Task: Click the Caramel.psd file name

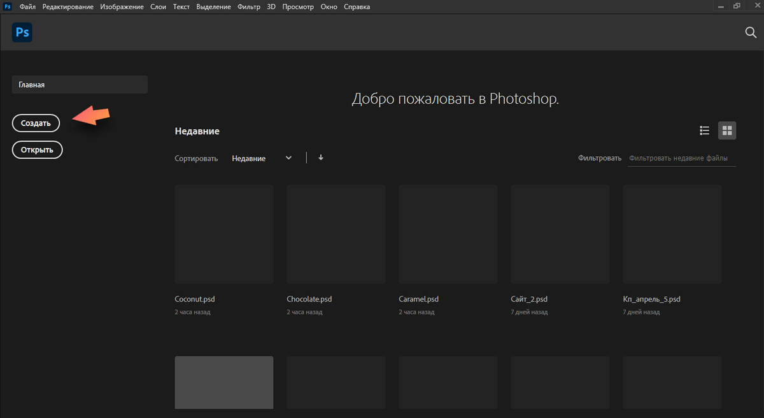Action: pos(419,299)
